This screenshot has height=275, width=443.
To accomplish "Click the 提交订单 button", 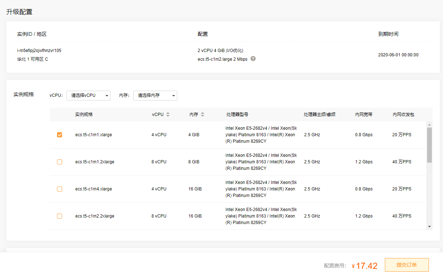I will tap(407, 265).
